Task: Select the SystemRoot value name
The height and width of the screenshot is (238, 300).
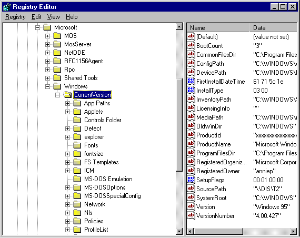Action: [x=212, y=198]
